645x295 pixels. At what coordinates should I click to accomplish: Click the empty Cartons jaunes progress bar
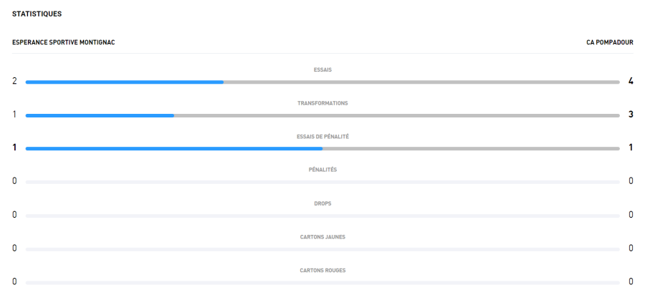[322, 249]
